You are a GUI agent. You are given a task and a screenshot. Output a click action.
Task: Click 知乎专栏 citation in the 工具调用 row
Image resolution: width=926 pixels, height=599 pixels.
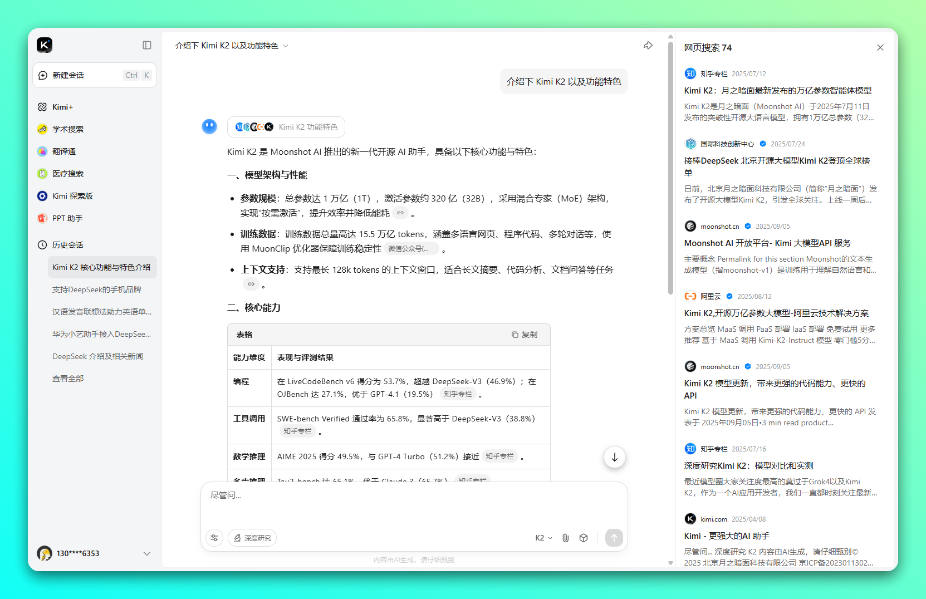point(297,431)
